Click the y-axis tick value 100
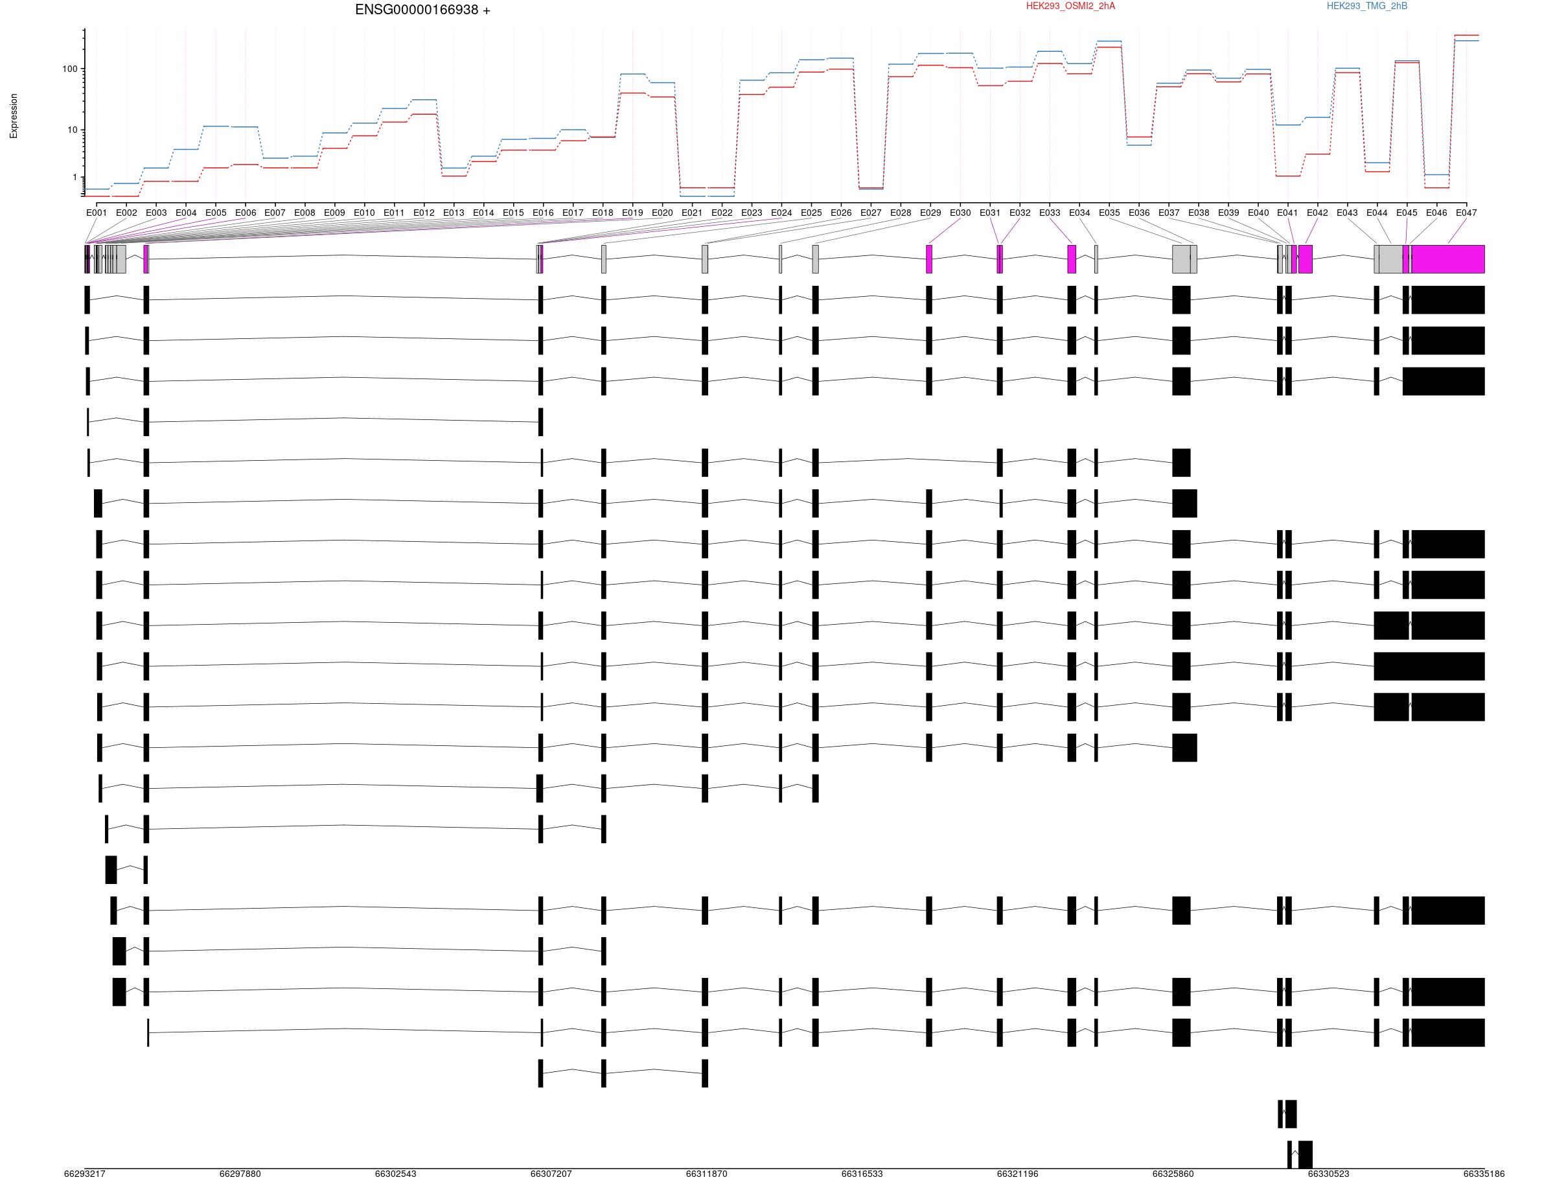 [70, 69]
